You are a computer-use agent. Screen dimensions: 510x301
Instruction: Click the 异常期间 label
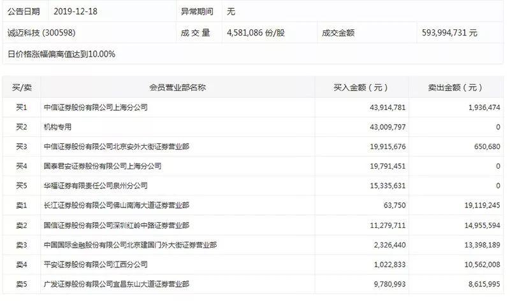pos(197,11)
